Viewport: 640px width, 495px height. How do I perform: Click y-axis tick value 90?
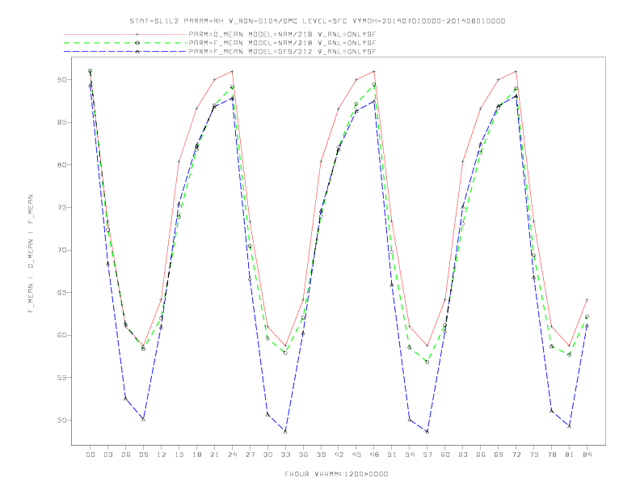tap(61, 79)
